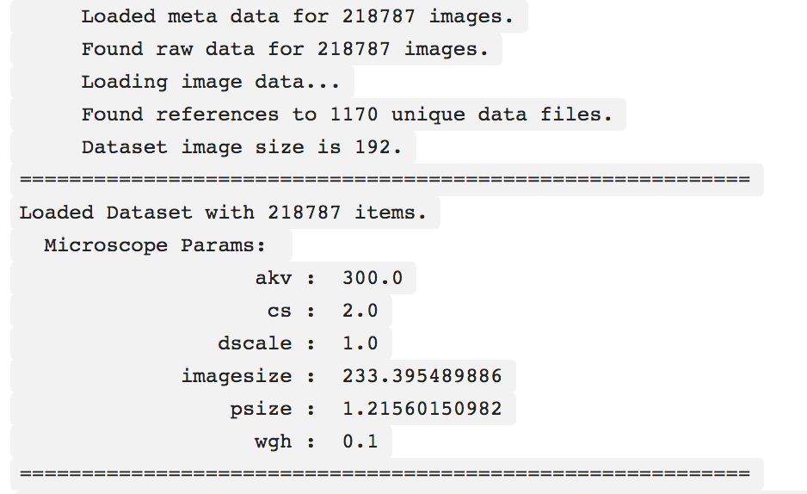Click the cs value 2.0

pos(360,311)
